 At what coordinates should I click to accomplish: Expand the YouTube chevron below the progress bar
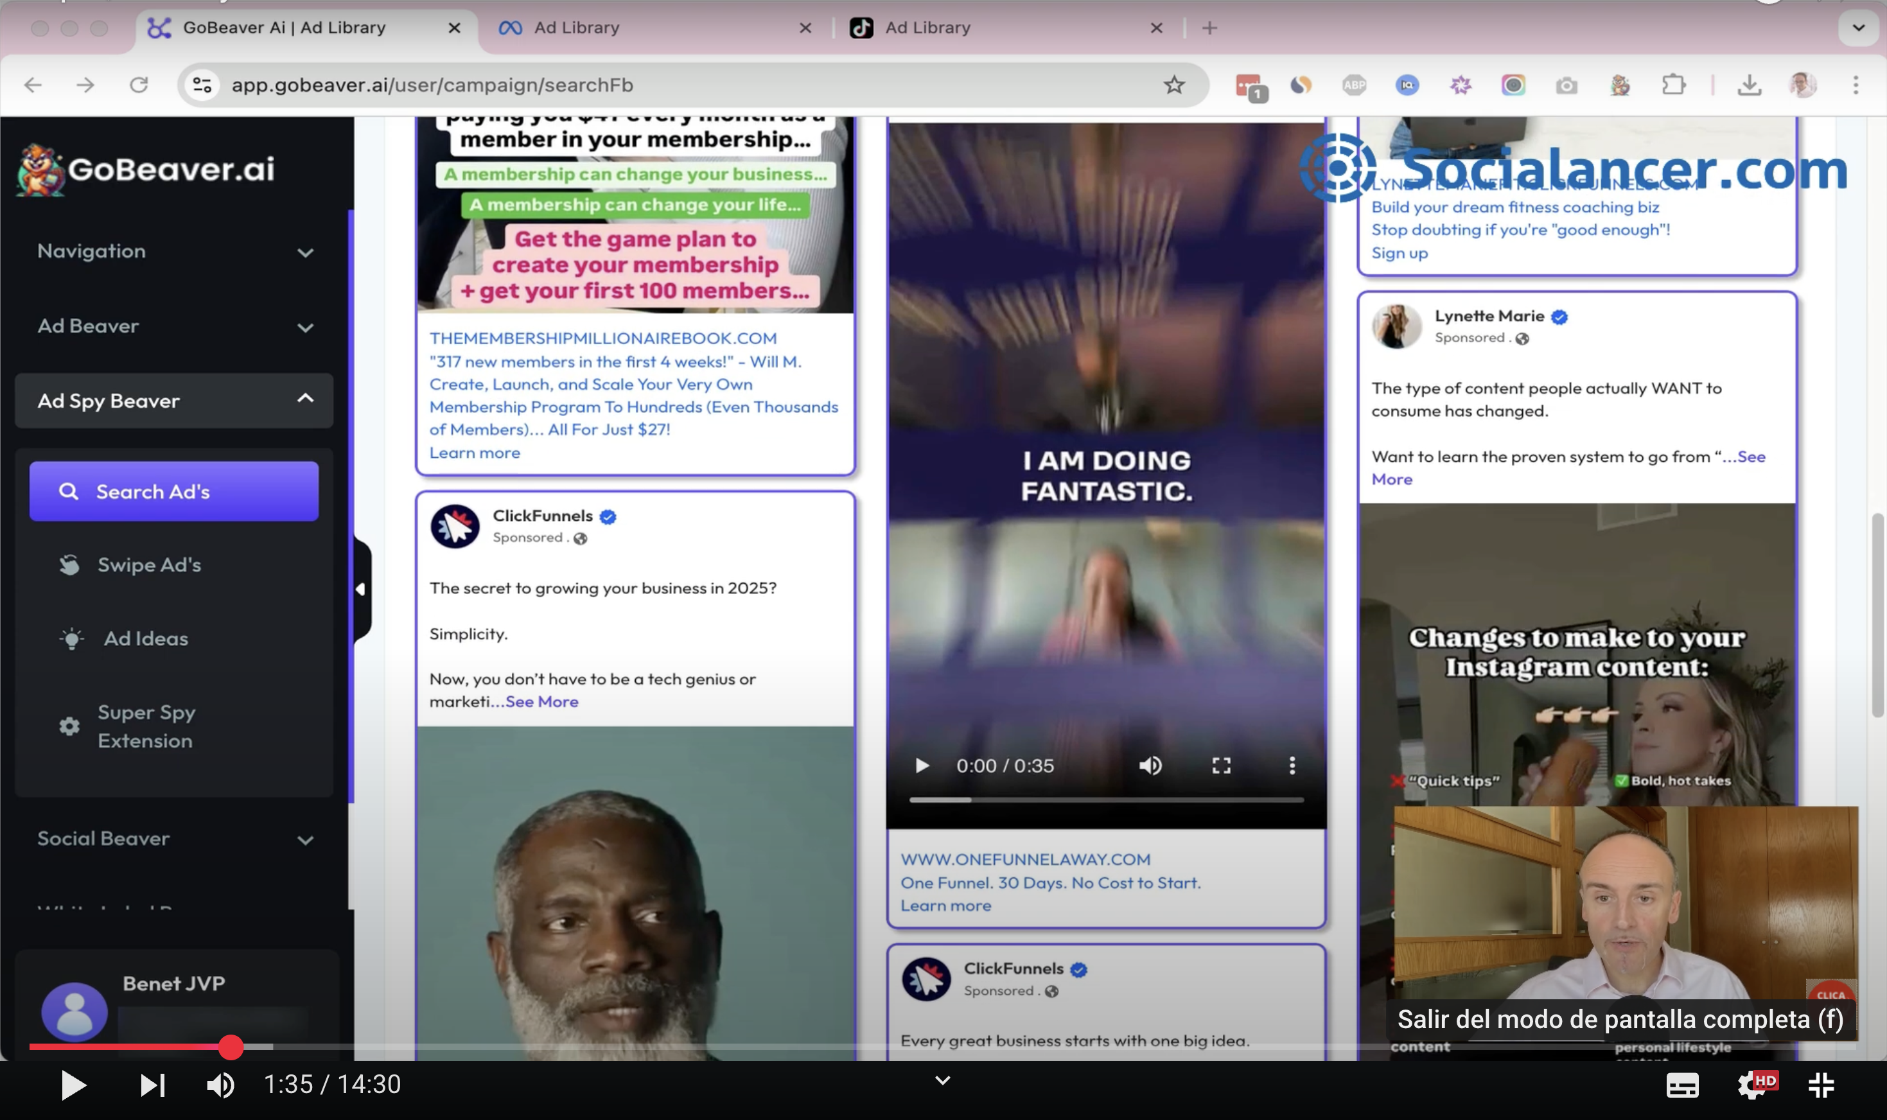(x=942, y=1080)
